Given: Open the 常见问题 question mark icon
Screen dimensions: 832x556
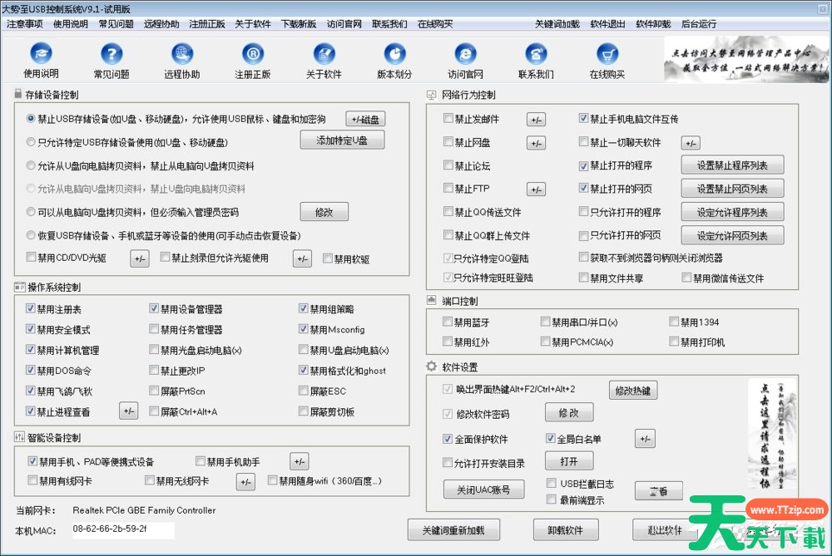Looking at the screenshot, I should pyautogui.click(x=111, y=55).
